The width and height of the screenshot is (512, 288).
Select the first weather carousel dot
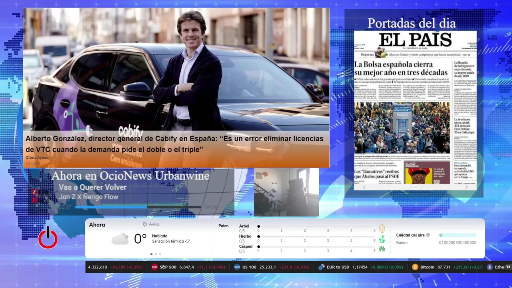click(x=151, y=254)
